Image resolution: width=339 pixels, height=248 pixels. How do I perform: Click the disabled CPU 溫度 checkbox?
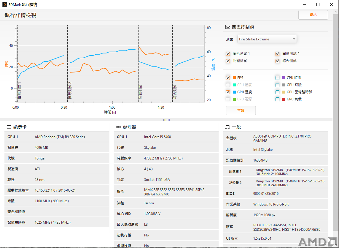[228, 85]
